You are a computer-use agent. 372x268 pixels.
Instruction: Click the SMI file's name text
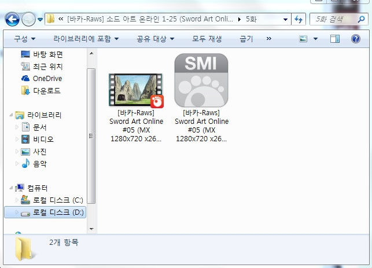(201, 126)
